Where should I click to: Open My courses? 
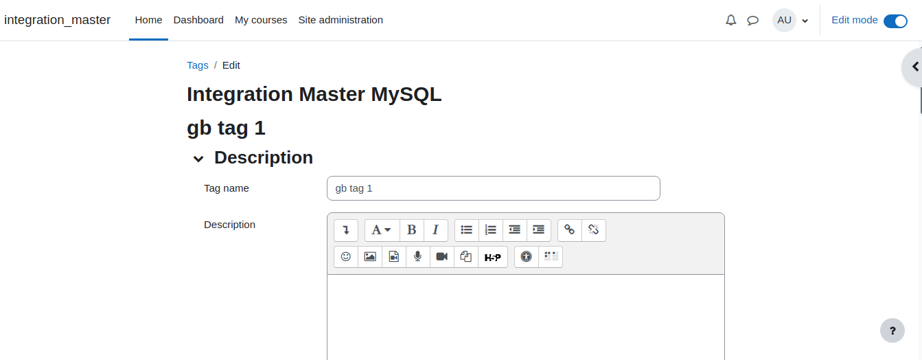261,20
